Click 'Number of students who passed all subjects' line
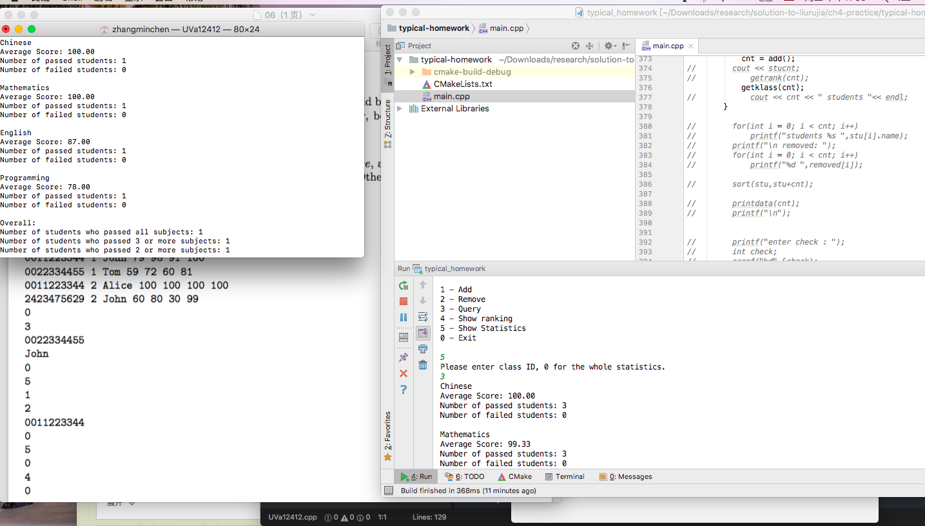The width and height of the screenshot is (925, 526). click(101, 232)
